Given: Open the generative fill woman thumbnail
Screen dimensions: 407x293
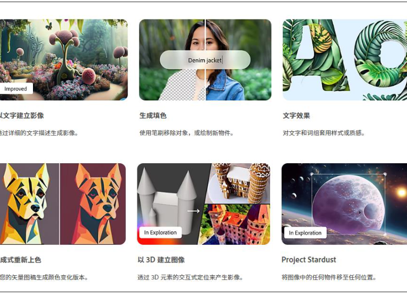Looking at the screenshot, I should click(x=205, y=60).
